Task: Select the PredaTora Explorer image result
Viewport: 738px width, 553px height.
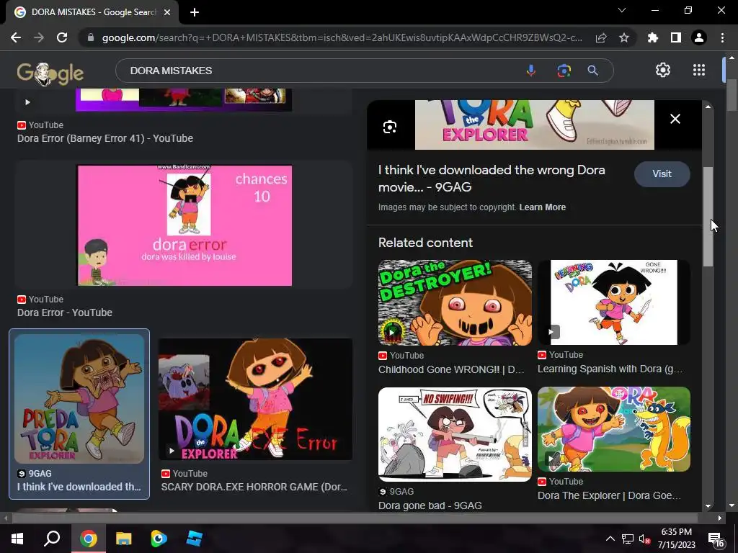Action: tap(79, 399)
